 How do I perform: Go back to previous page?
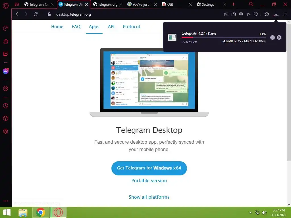[17, 14]
